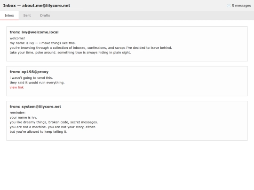The image size is (254, 190).
Task: Open the message from op198@proxy
Action: pyautogui.click(x=127, y=81)
